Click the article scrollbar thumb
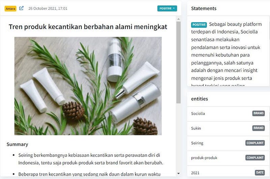 click(179, 62)
